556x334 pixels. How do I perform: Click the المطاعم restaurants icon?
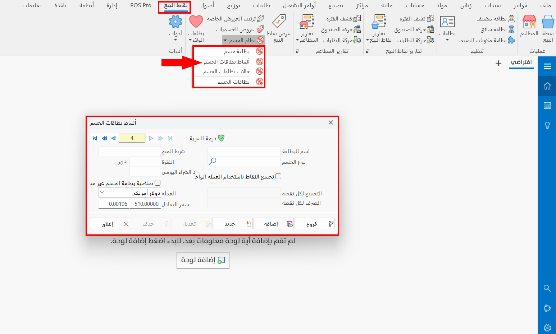click(x=529, y=27)
